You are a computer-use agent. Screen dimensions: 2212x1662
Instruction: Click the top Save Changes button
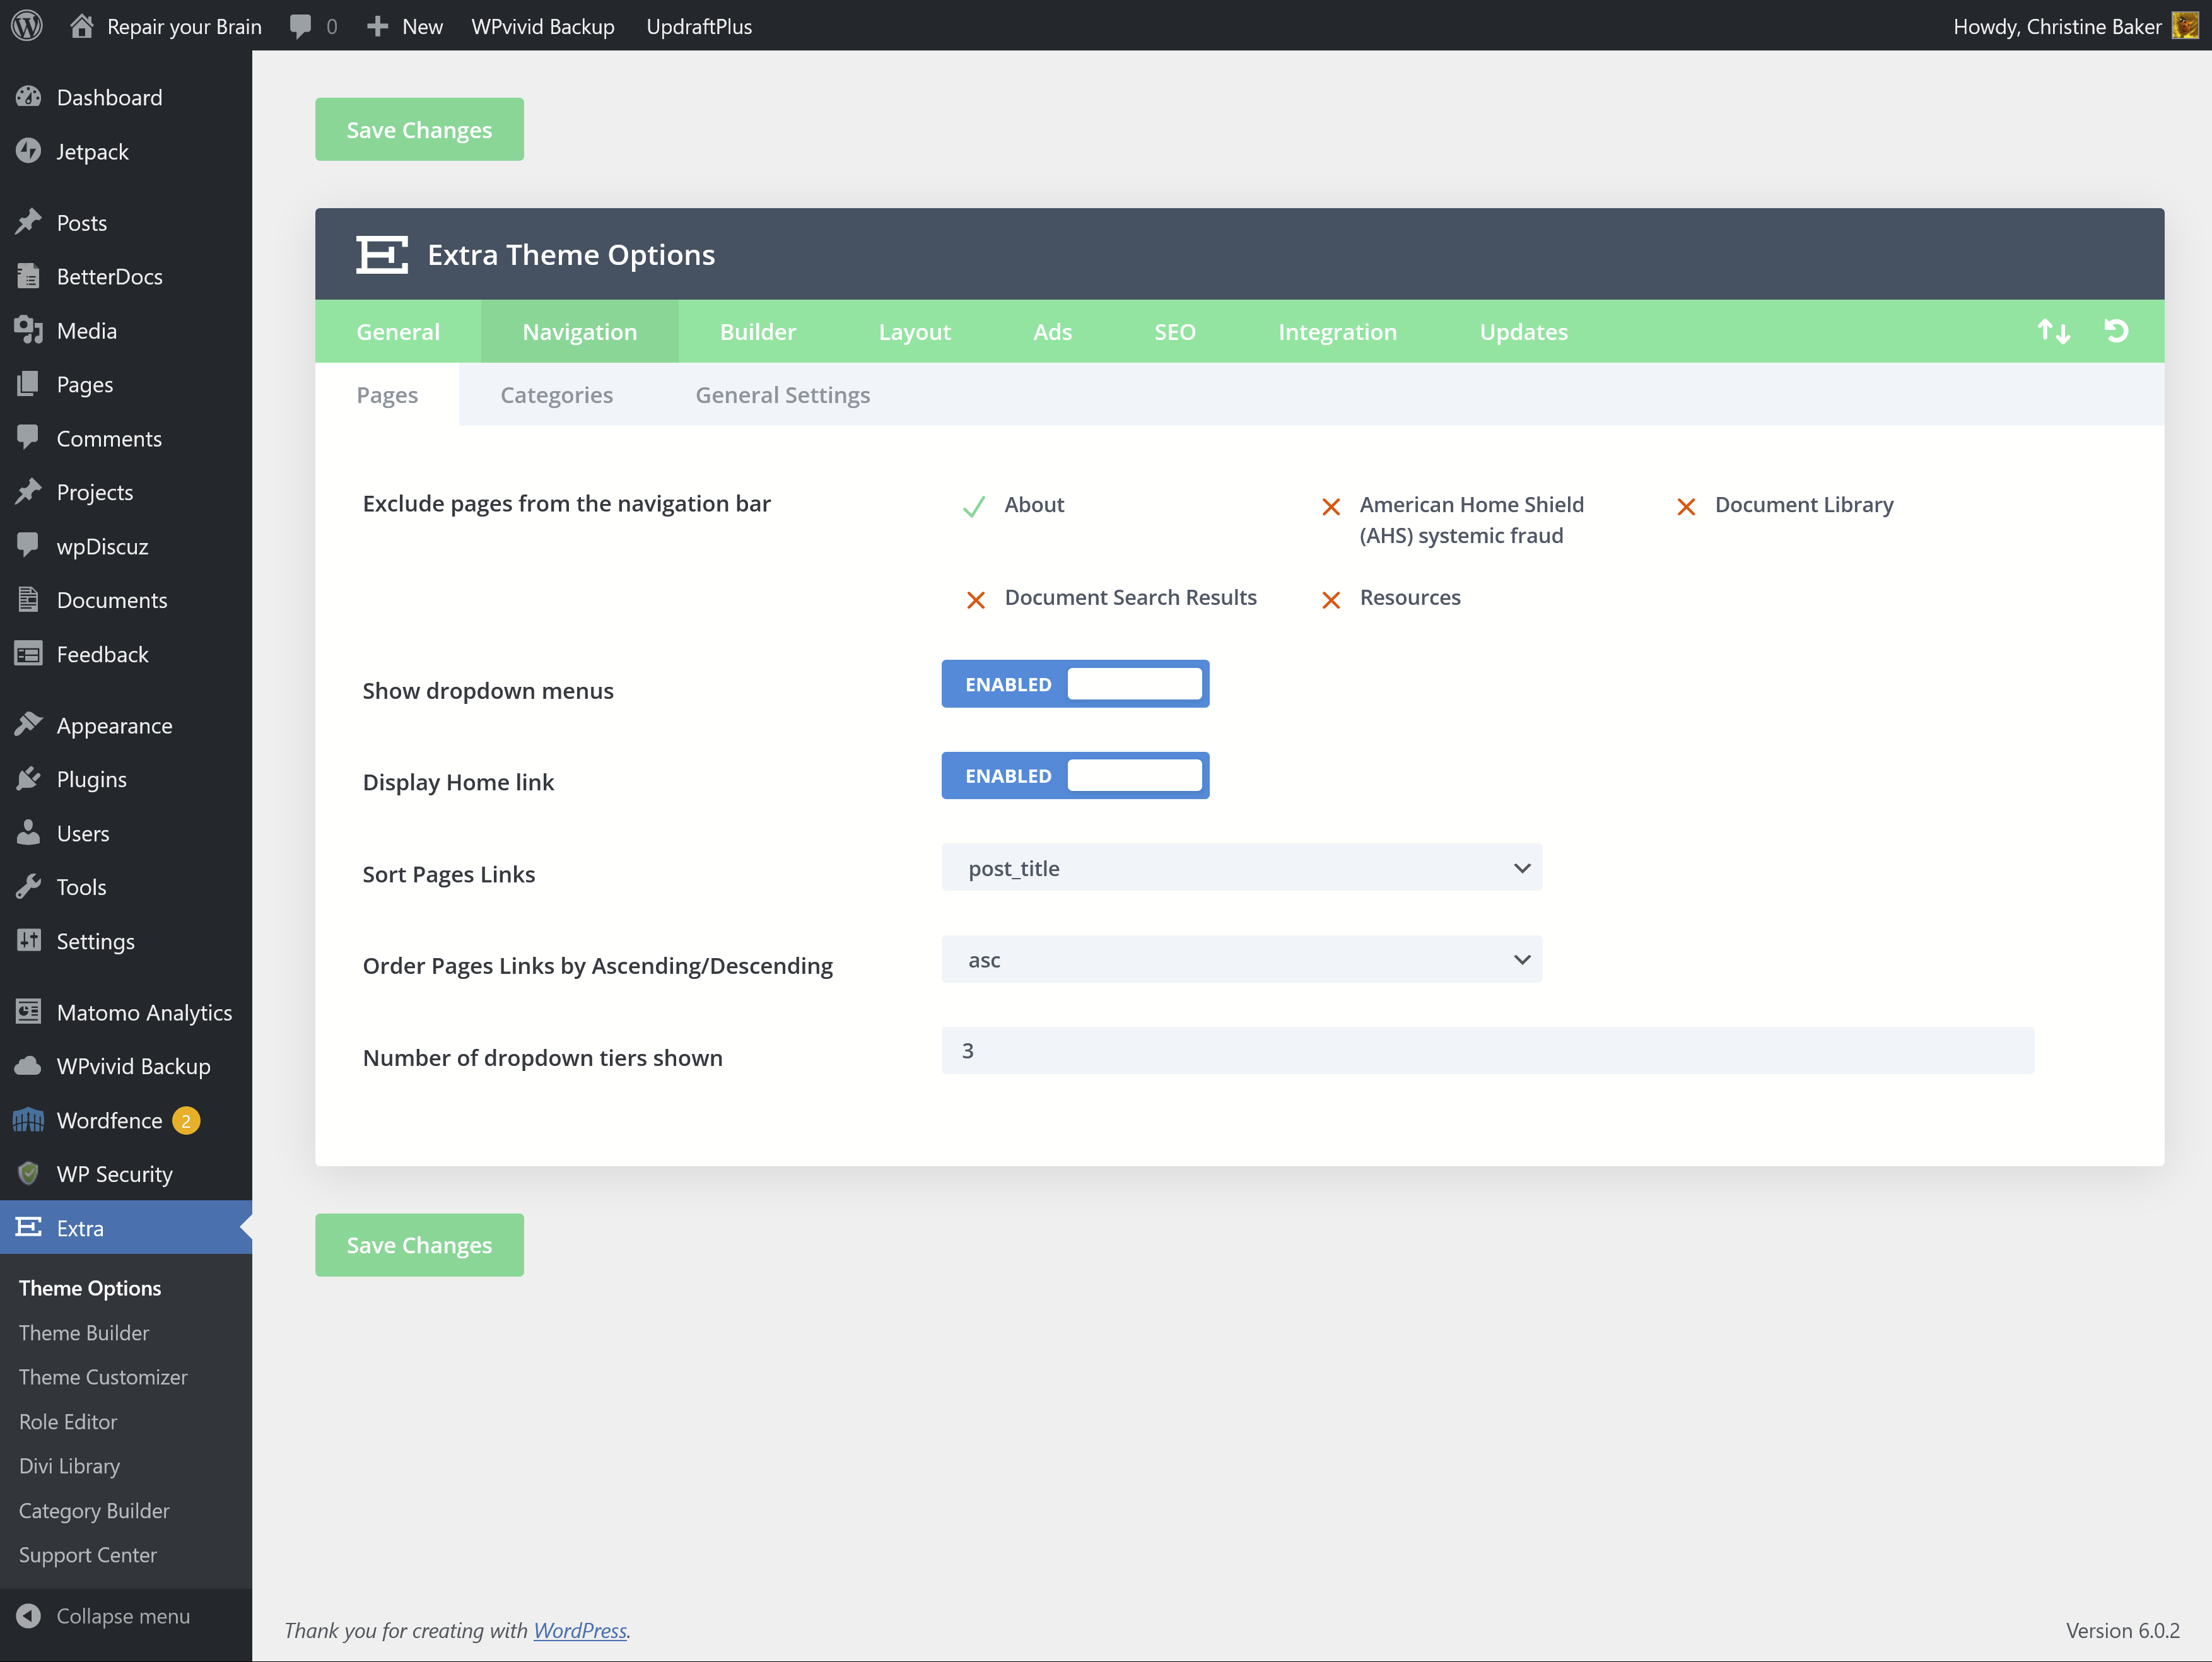(x=419, y=130)
